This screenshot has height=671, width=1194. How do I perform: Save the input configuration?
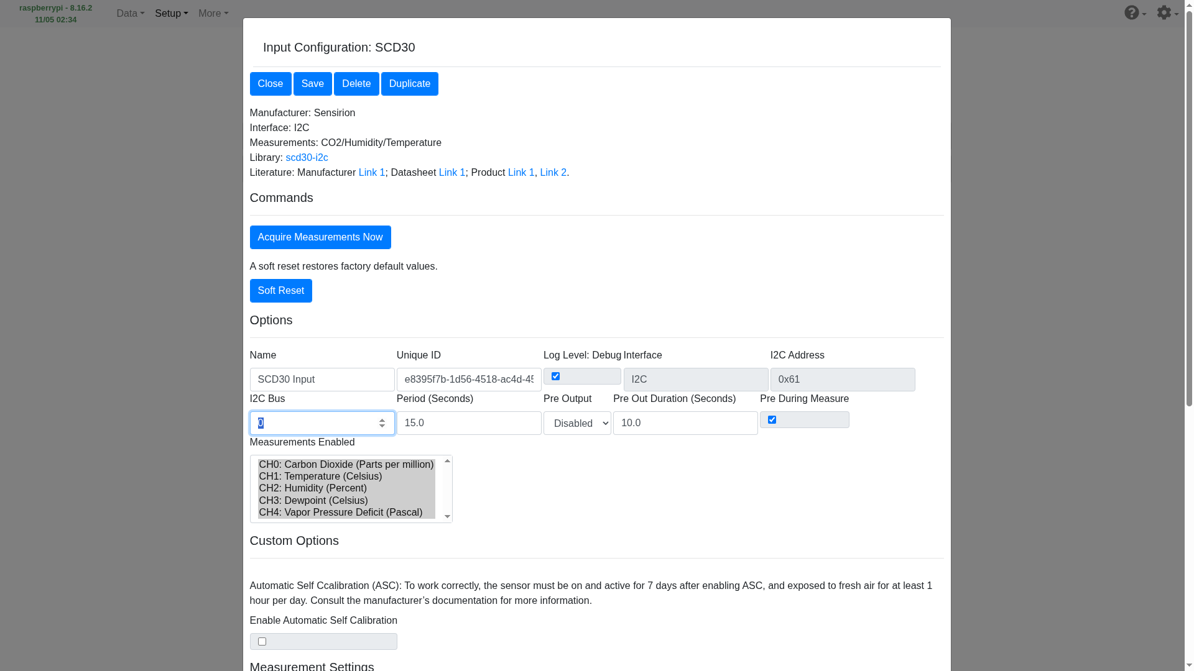tap(312, 84)
